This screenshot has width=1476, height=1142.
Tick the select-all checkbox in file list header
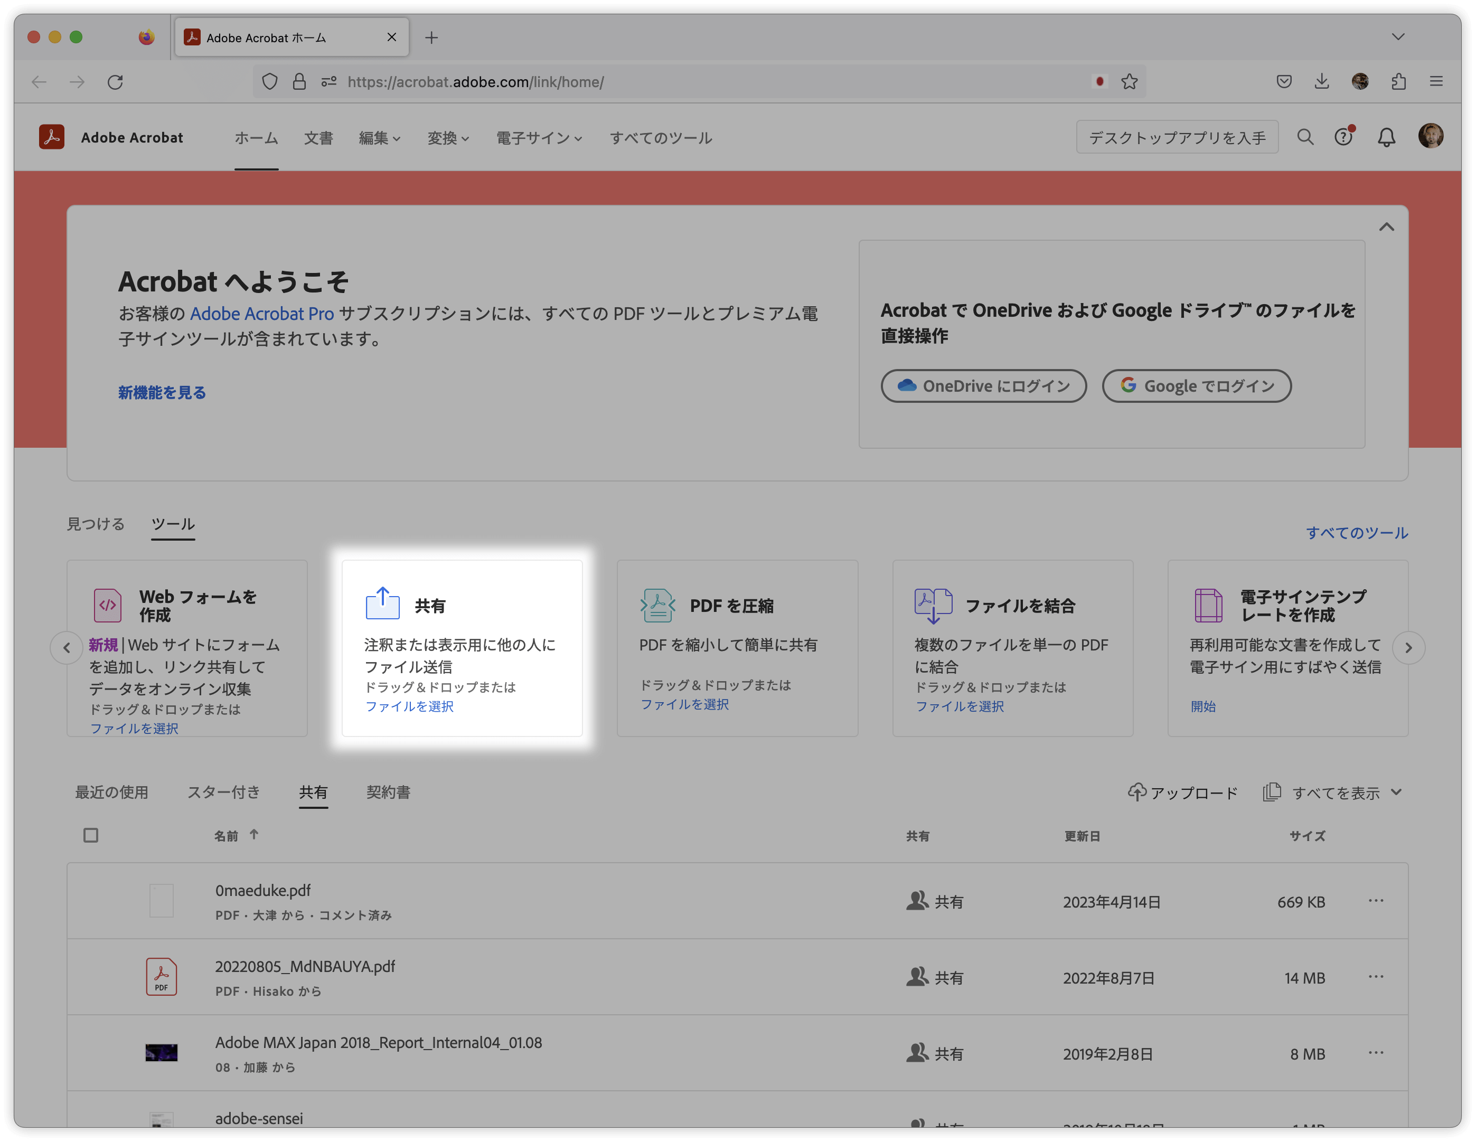[90, 835]
